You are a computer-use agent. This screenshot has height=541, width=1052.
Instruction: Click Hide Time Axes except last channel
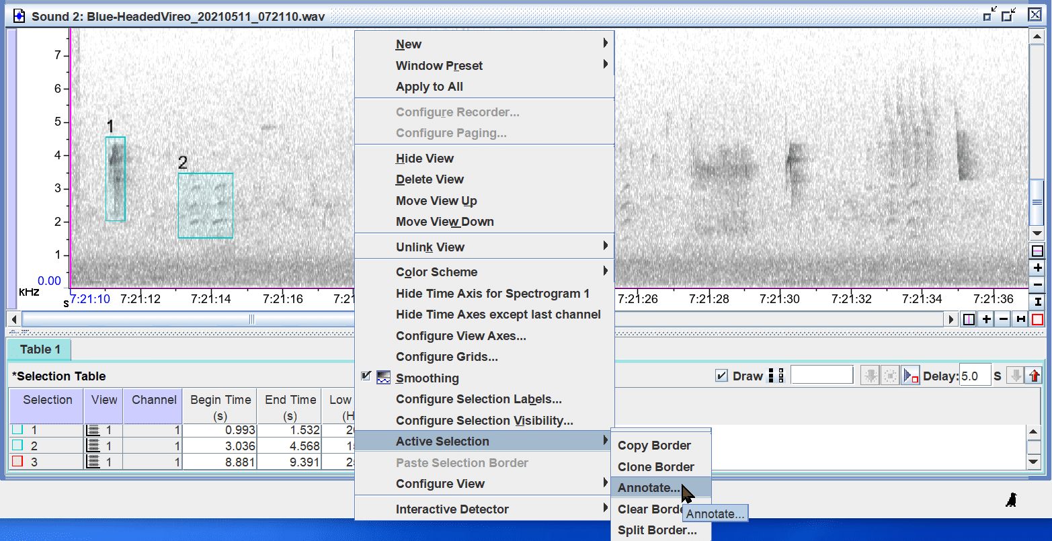[x=484, y=314]
